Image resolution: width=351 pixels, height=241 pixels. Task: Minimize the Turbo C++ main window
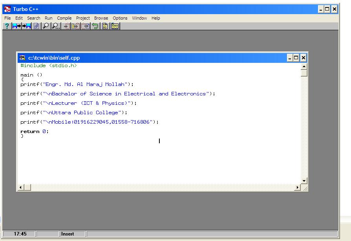321,9
